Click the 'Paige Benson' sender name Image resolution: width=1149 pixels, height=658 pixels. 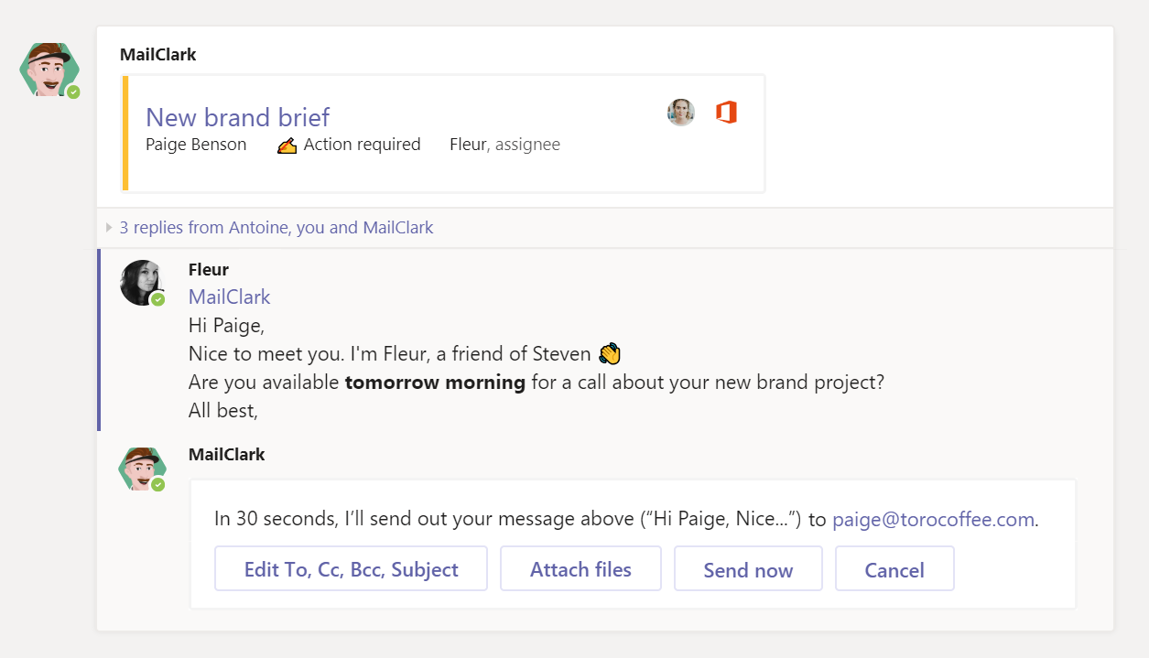(196, 145)
